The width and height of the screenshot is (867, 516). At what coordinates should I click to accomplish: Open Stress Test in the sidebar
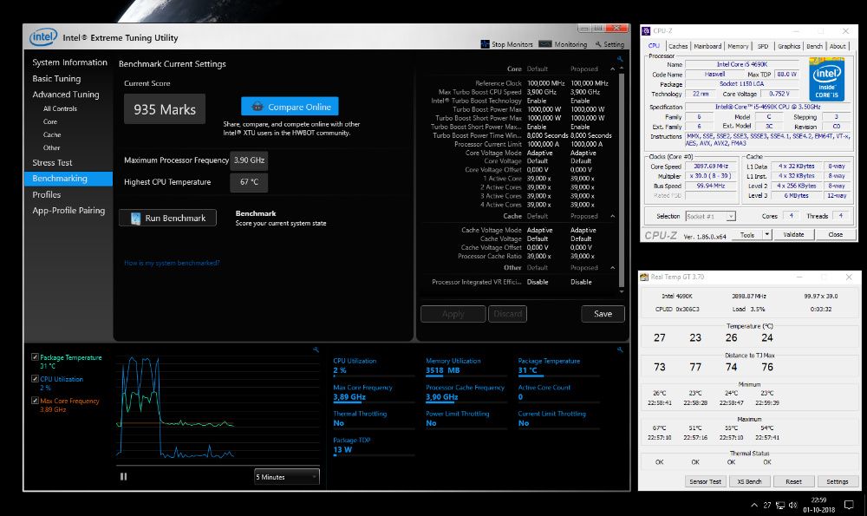pos(52,162)
